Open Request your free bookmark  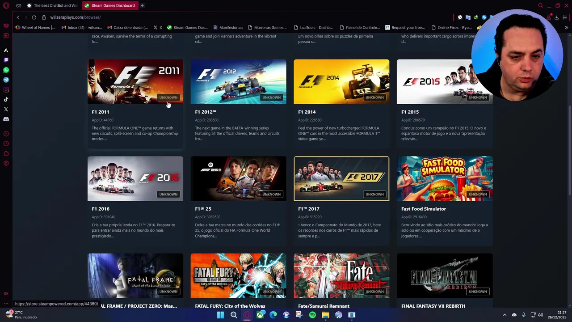(405, 27)
